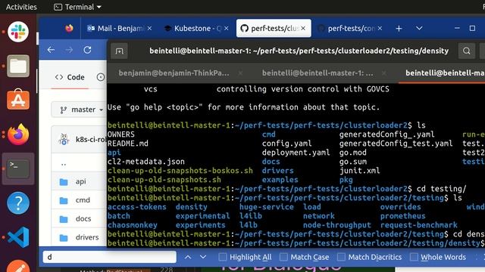Enable Whole Words checkbox

(414, 257)
